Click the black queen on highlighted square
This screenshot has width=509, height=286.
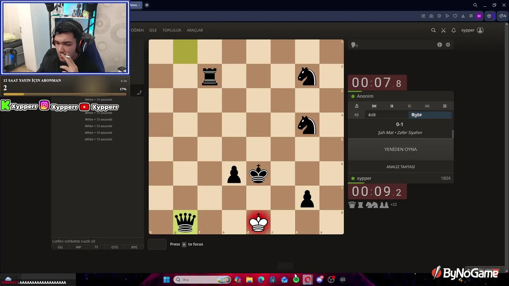185,222
